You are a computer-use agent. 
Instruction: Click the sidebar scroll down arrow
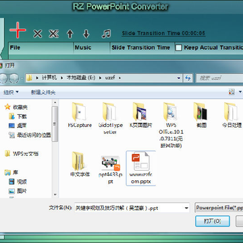[55, 194]
